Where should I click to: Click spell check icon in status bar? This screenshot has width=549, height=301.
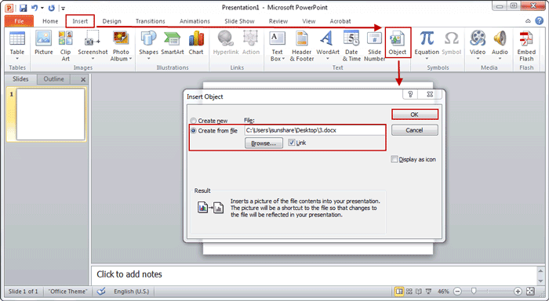coord(101,291)
